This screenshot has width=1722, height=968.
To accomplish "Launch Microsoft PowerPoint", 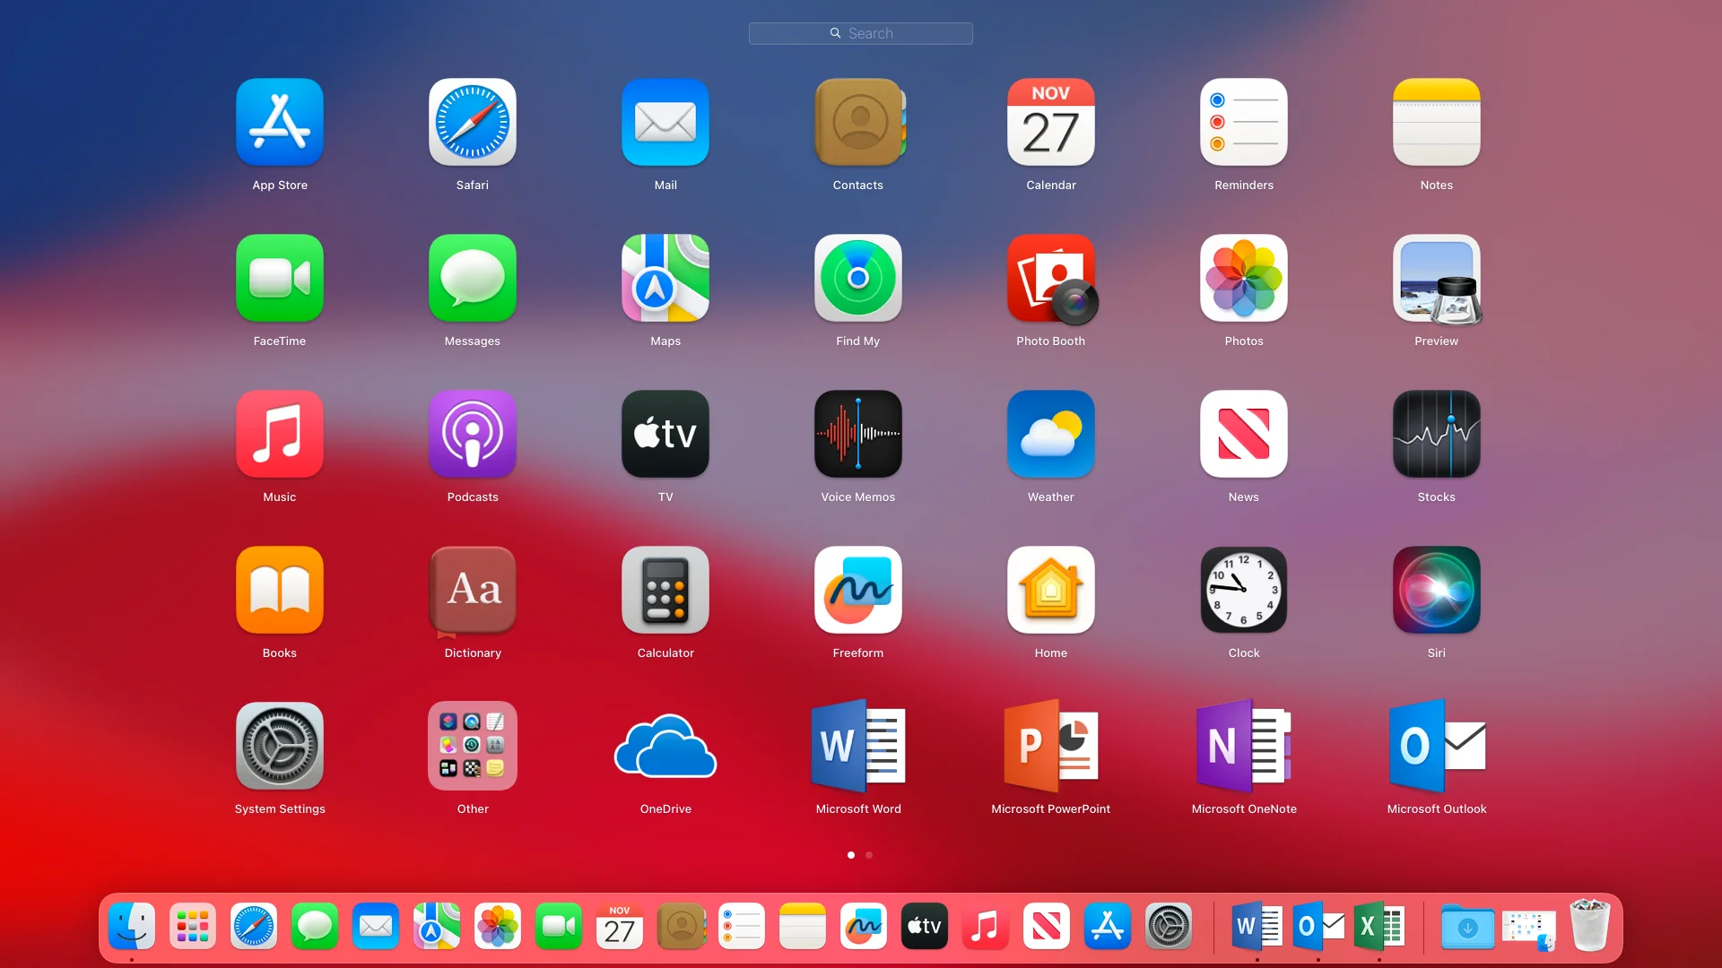I will (1051, 746).
